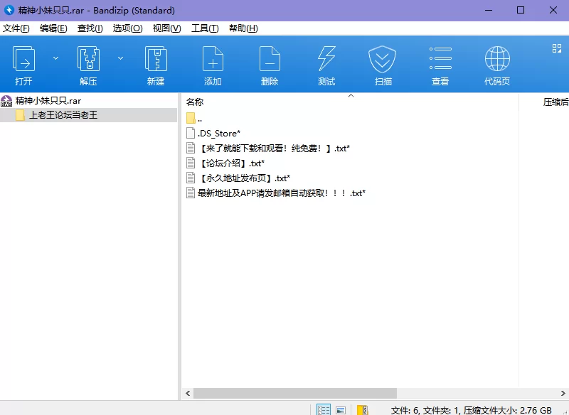This screenshot has height=415, width=569.
Task: Switch to details list view in status bar
Action: [324, 410]
